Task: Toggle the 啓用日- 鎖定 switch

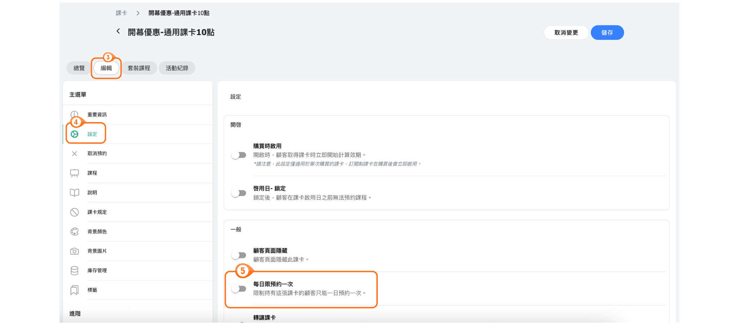Action: 239,193
